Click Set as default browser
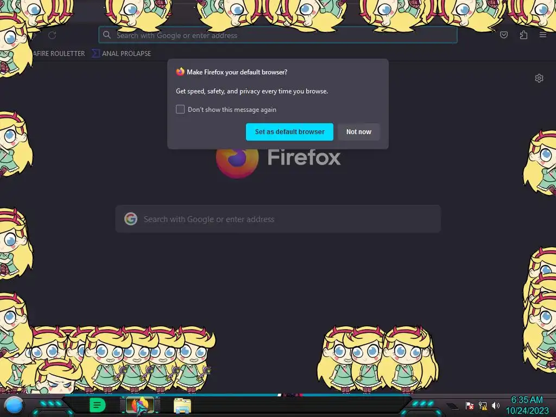This screenshot has height=417, width=556. [x=289, y=131]
